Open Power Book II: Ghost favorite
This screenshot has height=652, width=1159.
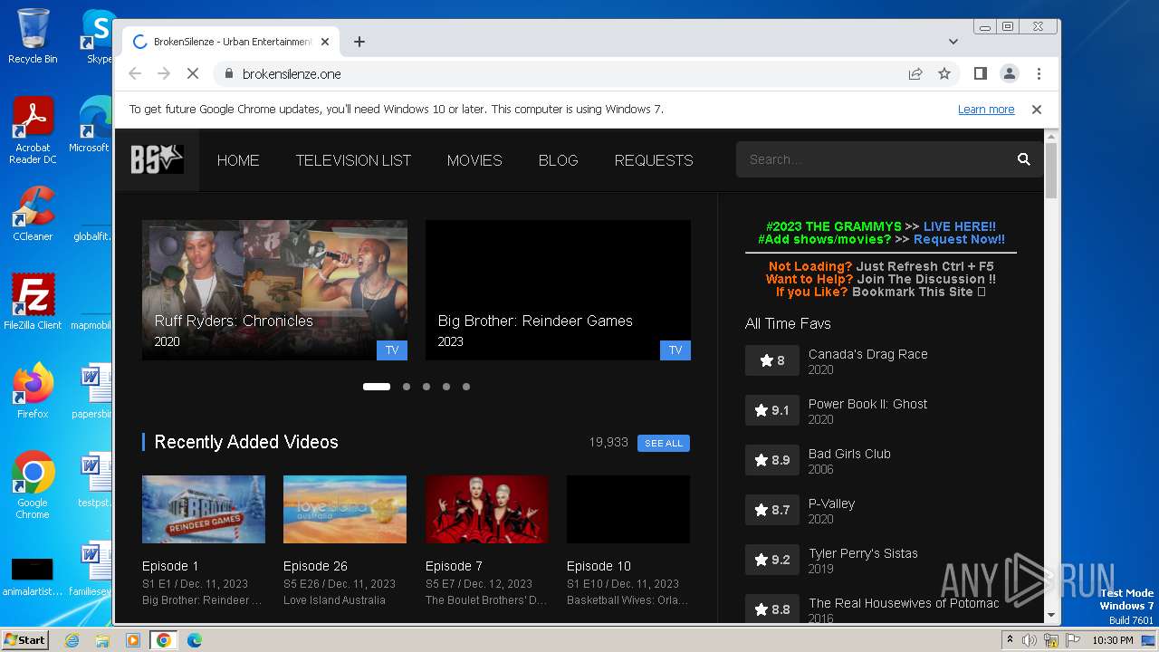867,404
